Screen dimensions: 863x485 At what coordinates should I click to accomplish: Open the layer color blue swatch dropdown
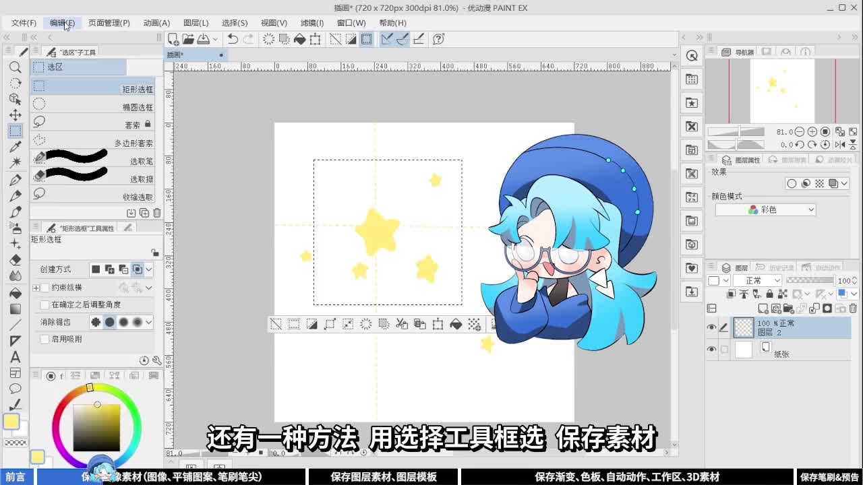pyautogui.click(x=847, y=294)
